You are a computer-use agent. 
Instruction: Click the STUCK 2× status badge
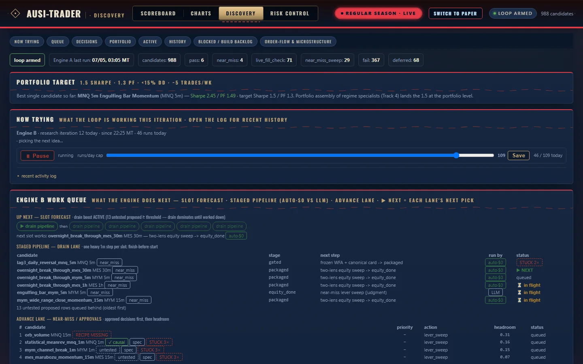tap(529, 262)
